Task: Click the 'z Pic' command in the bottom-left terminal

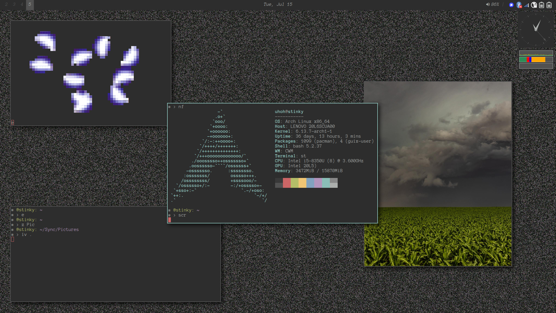Action: 28,225
